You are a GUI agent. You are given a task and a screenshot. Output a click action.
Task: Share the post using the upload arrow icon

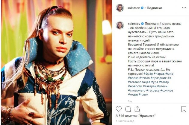[x=137, y=109]
